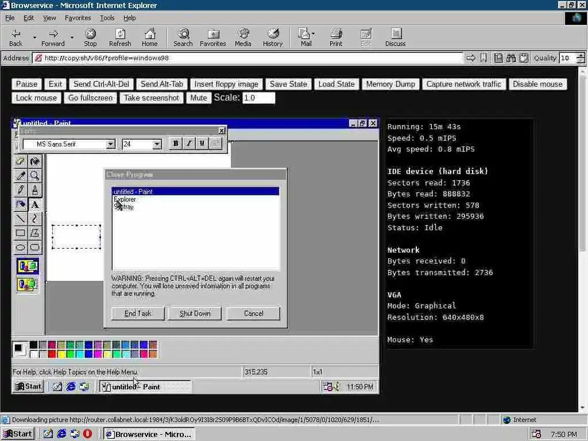
Task: Click the Discuss toolbar icon
Action: pos(396,37)
